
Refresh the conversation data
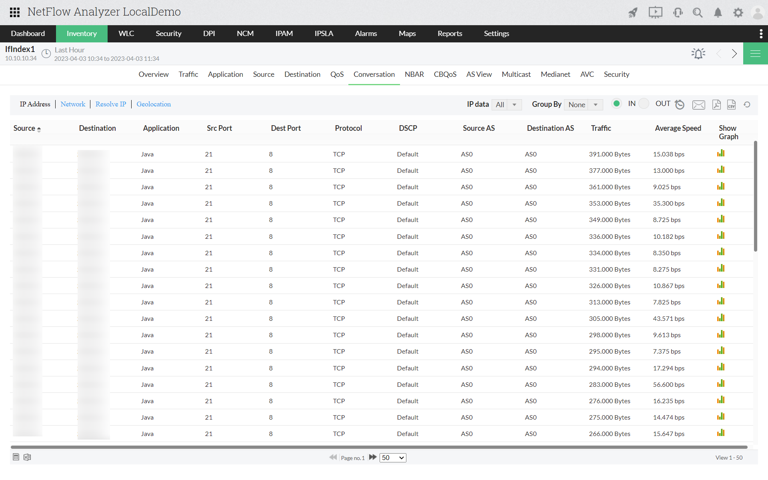click(x=747, y=104)
